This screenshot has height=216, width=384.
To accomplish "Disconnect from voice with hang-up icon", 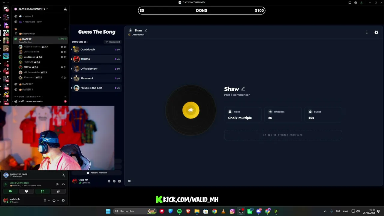I will click(63, 184).
